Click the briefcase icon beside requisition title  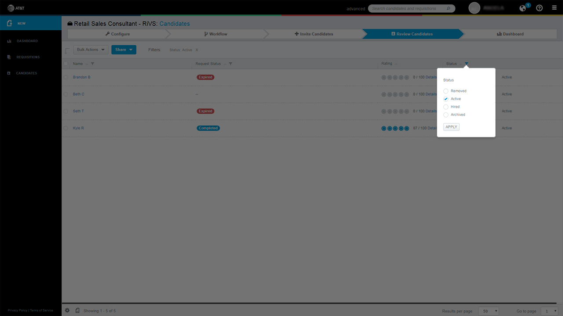click(x=70, y=24)
